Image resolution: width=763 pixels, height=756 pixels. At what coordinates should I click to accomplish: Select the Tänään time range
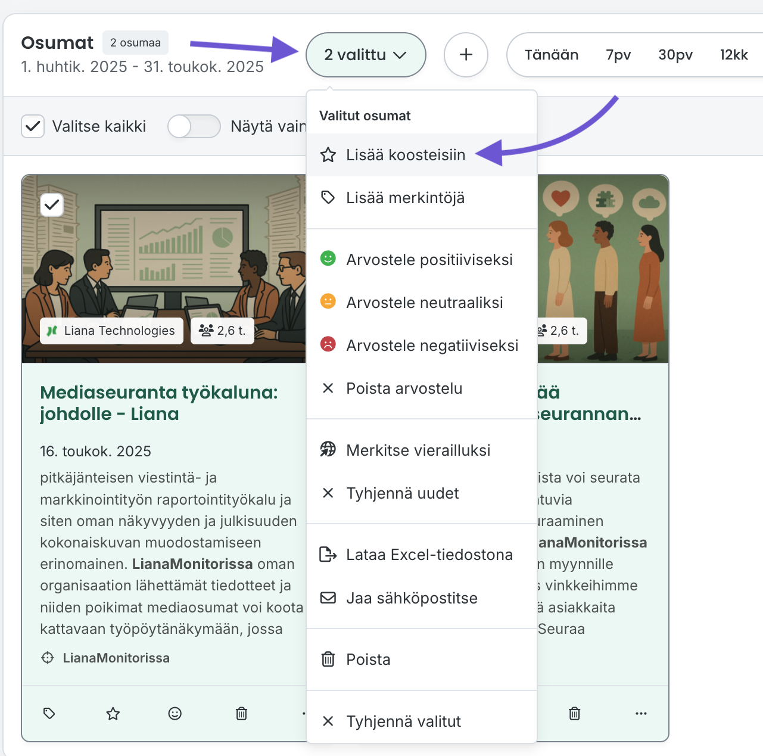pyautogui.click(x=552, y=55)
